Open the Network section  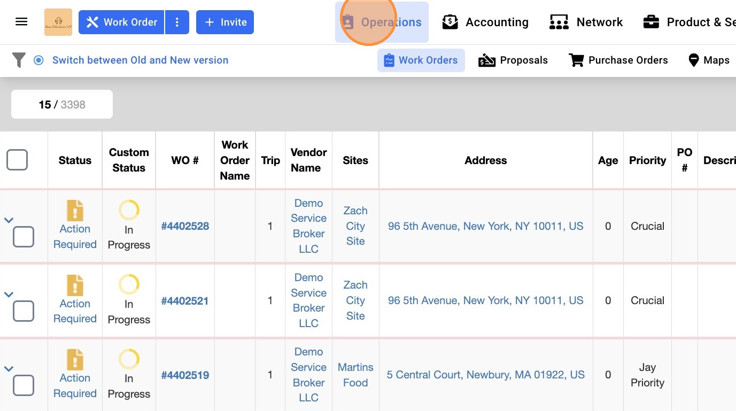(586, 22)
